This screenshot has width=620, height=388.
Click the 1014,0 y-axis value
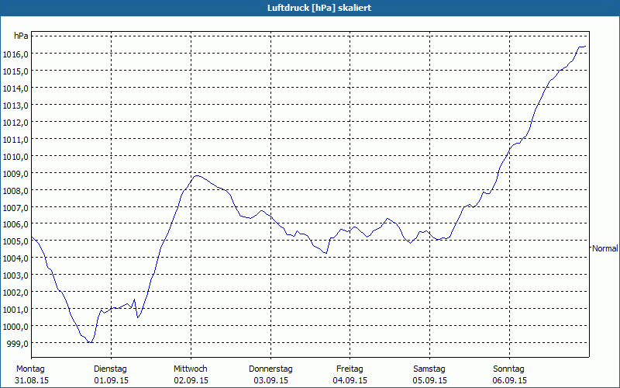point(15,88)
